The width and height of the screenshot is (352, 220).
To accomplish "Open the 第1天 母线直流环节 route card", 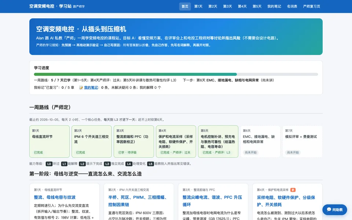I will click(x=49, y=142).
